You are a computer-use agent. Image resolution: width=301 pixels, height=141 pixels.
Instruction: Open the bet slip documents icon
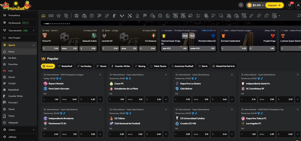click(x=66, y=16)
